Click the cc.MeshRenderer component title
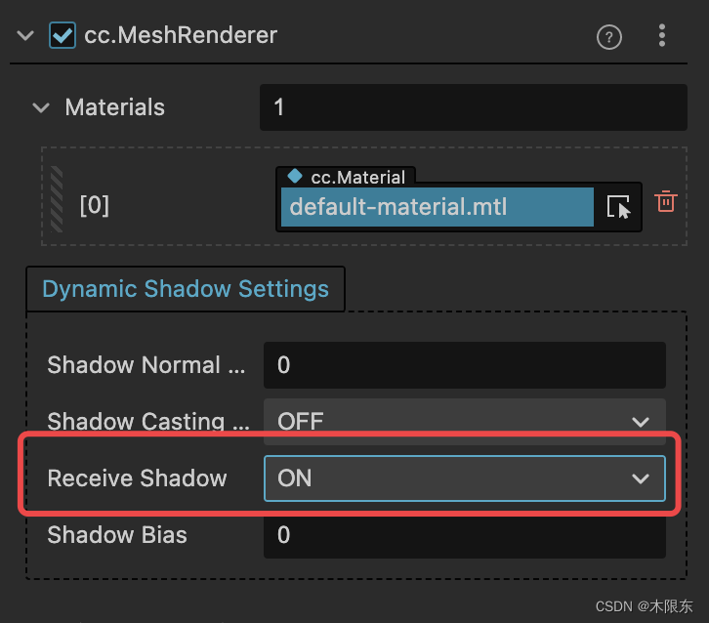709x623 pixels. point(181,35)
